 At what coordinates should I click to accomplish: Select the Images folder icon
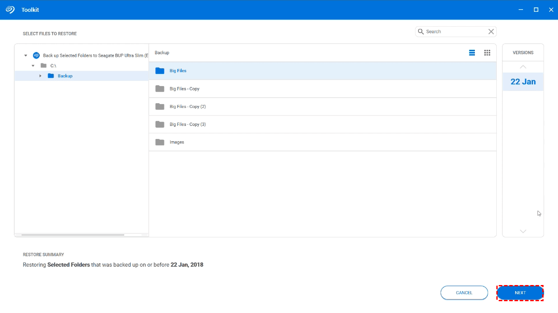pyautogui.click(x=160, y=142)
